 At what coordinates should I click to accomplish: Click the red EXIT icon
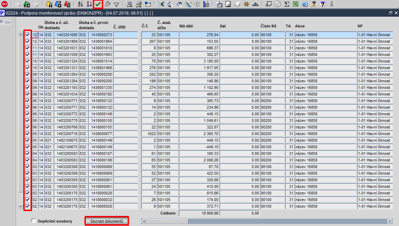click(4, 4)
